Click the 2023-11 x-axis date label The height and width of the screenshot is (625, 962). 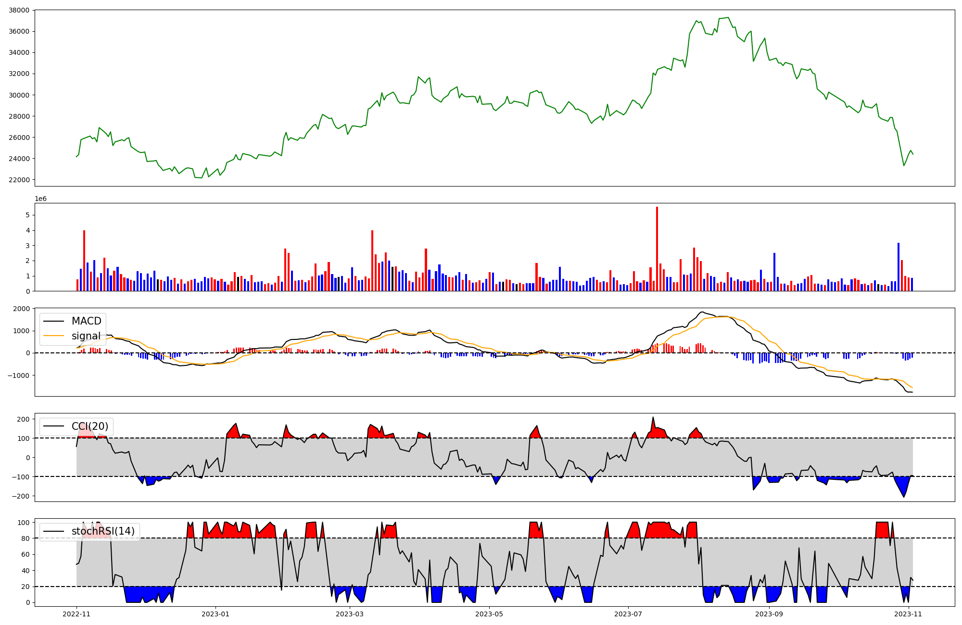click(x=908, y=614)
